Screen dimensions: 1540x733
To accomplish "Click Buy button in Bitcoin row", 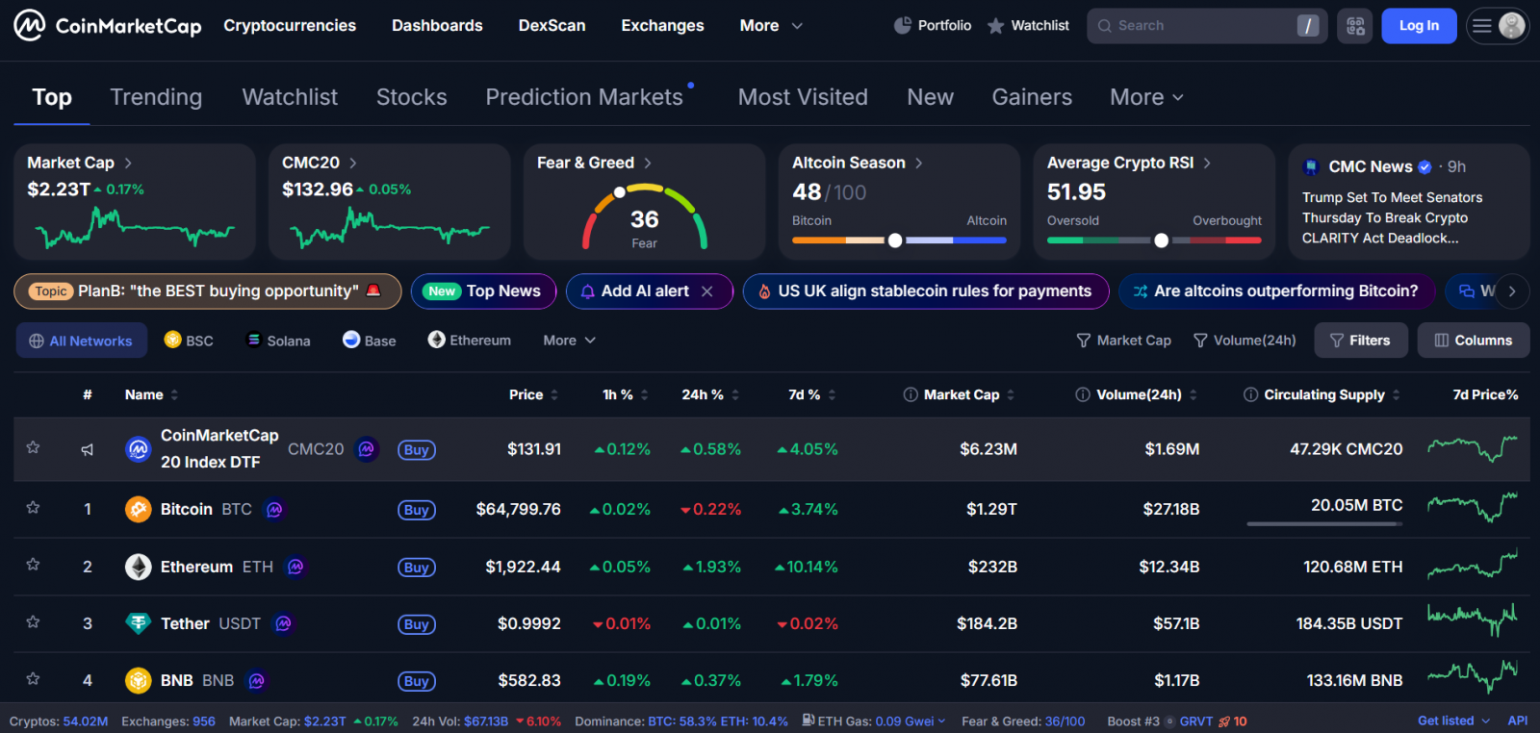I will pos(417,510).
